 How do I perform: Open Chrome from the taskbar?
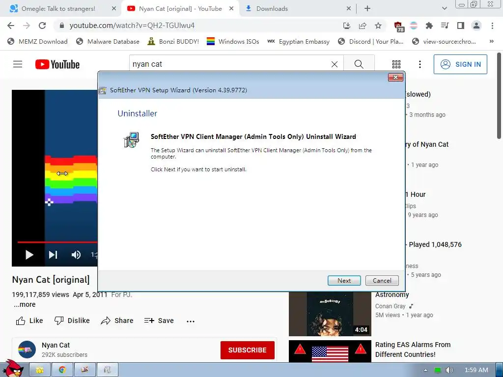click(x=62, y=370)
